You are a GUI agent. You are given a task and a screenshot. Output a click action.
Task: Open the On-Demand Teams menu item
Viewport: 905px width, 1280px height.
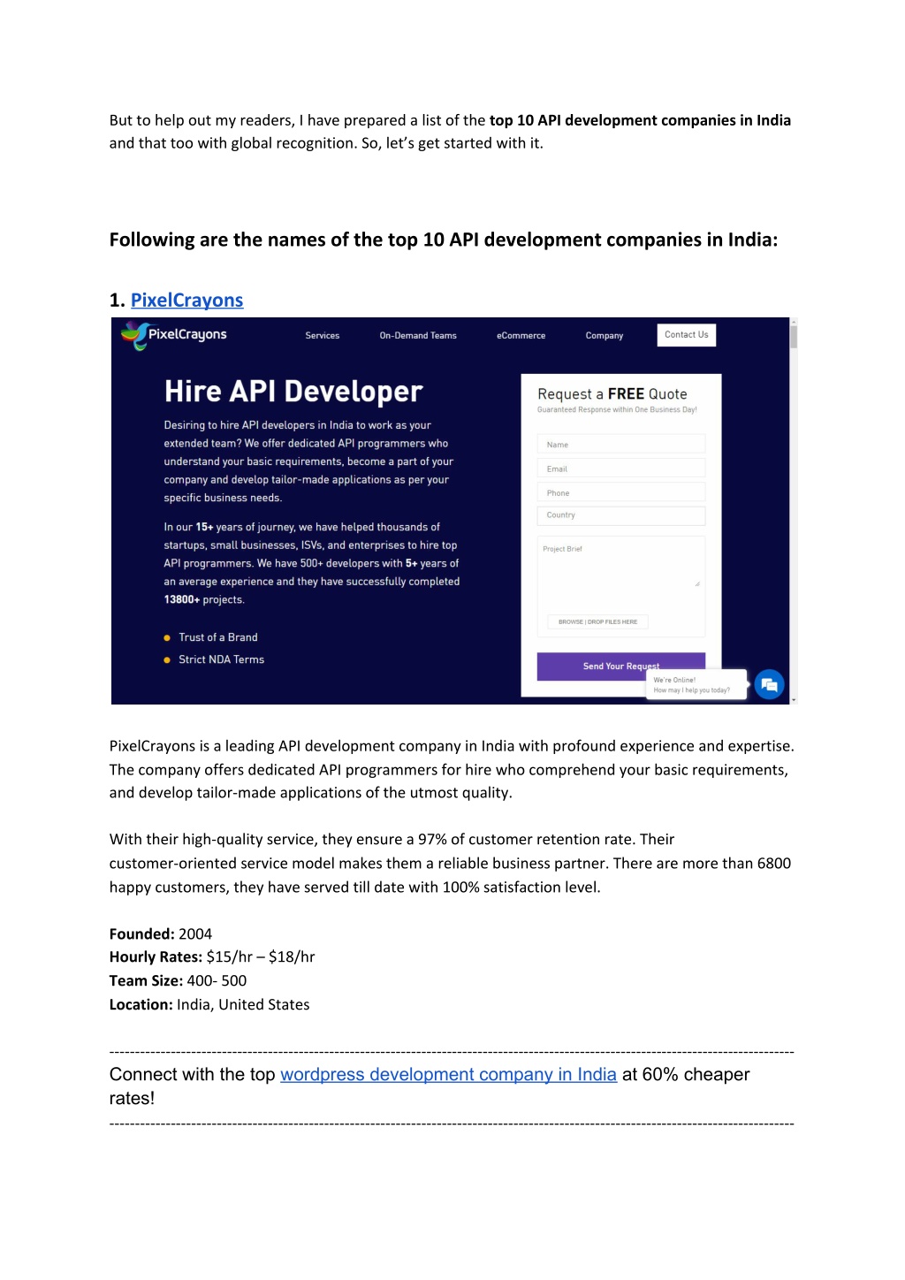pos(418,336)
